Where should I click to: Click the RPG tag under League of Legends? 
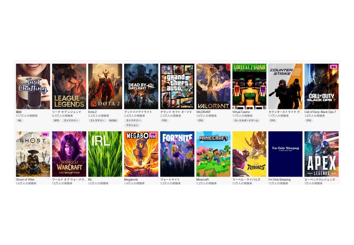click(x=56, y=120)
